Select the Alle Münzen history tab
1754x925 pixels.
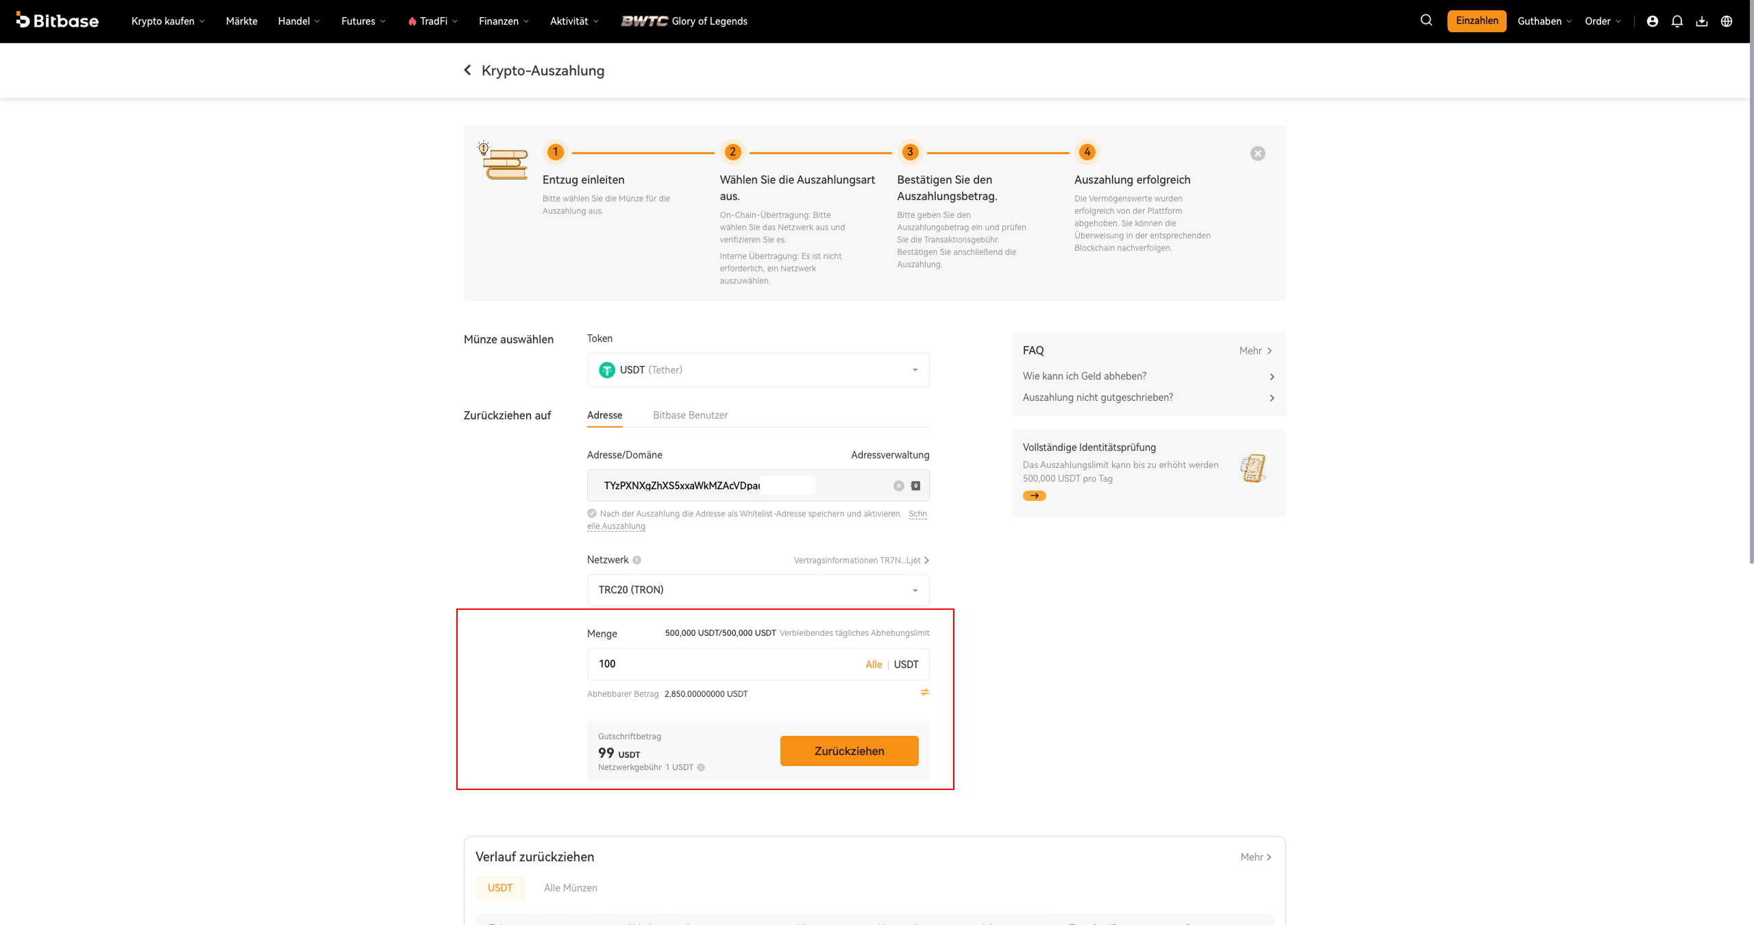tap(571, 888)
